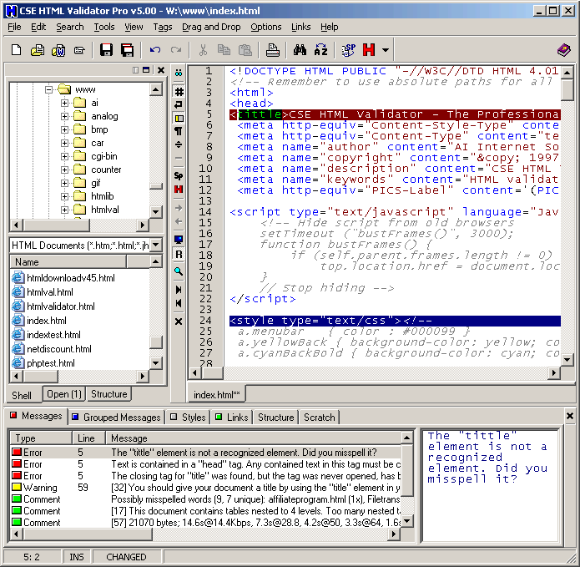Toggle the left panel dock window icon
Viewport: 580px width, 567px height.
tap(146, 70)
